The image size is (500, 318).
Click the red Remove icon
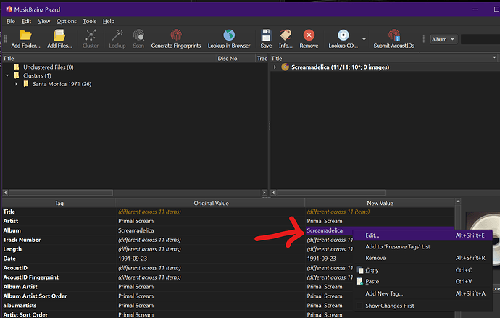point(309,35)
